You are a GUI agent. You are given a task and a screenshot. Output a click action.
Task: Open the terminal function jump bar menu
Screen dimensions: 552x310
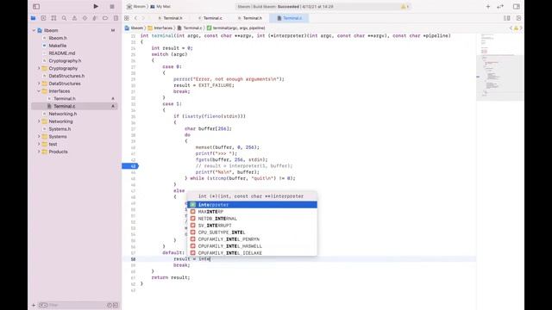[235, 28]
